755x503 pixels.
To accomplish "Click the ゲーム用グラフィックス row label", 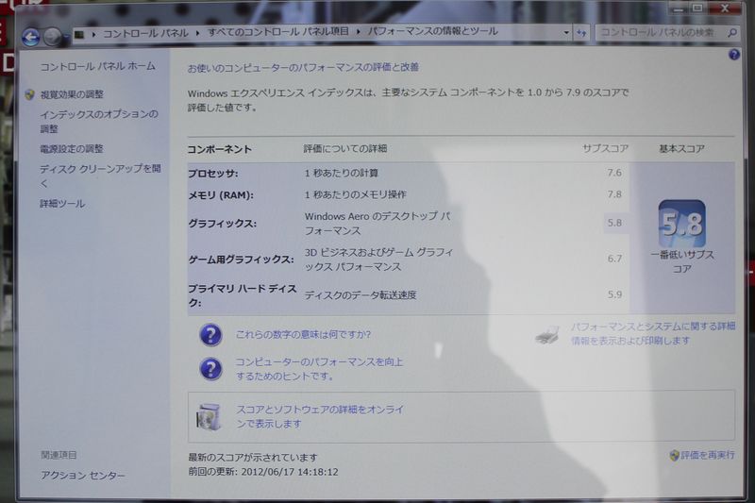I will (241, 260).
